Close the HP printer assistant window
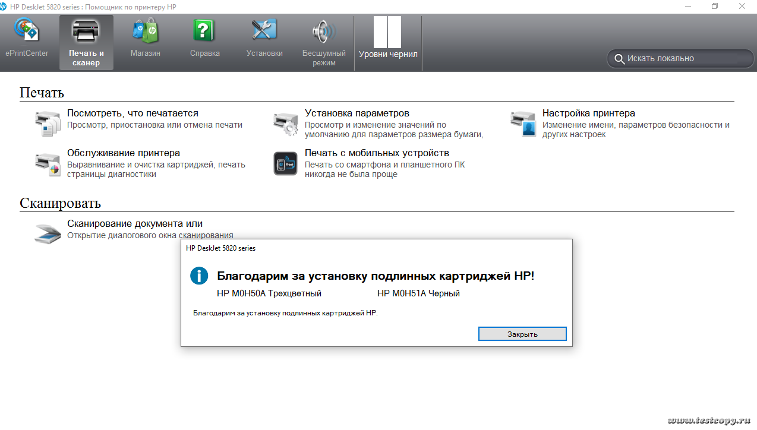This screenshot has width=757, height=430. point(743,7)
